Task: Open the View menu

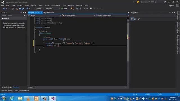Action: point(13,5)
